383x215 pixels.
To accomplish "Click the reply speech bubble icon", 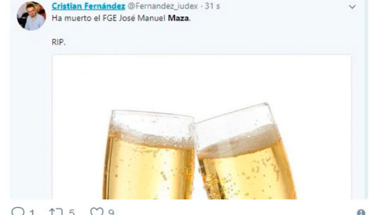I will click(x=18, y=211).
